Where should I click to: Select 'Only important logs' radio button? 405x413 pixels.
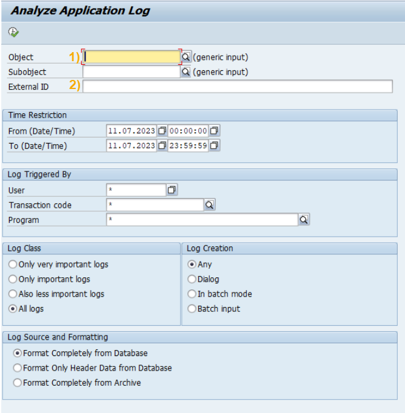coord(13,279)
